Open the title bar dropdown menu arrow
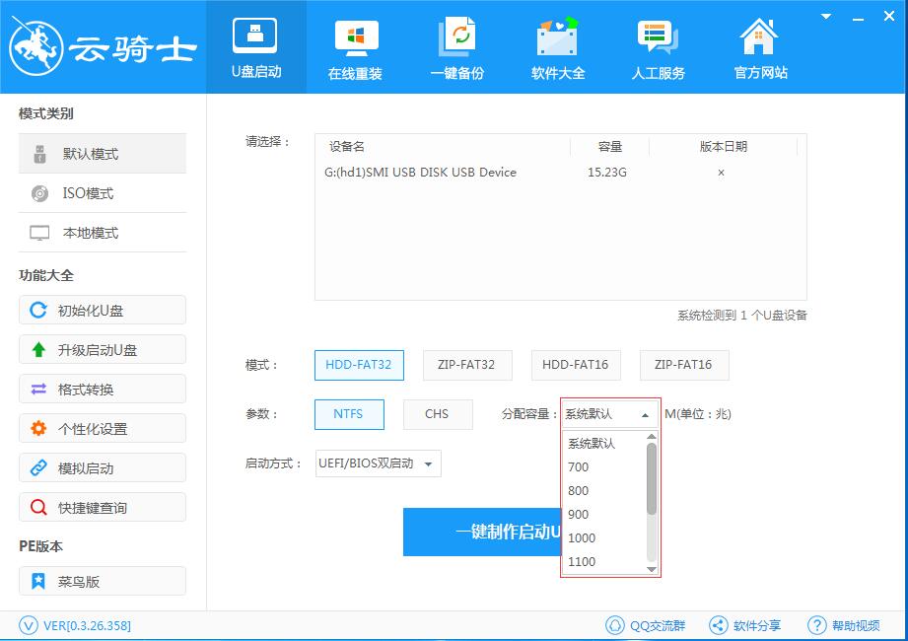Viewport: 908px width, 641px height. 826,16
